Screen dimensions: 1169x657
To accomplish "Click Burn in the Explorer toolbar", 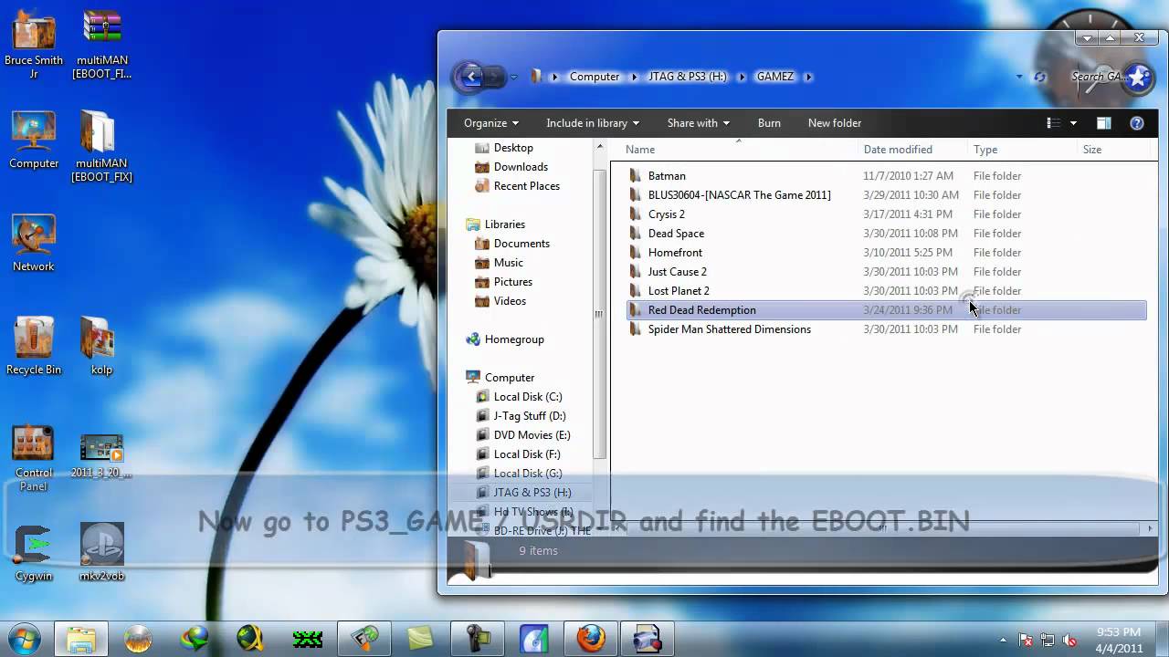I will (769, 123).
